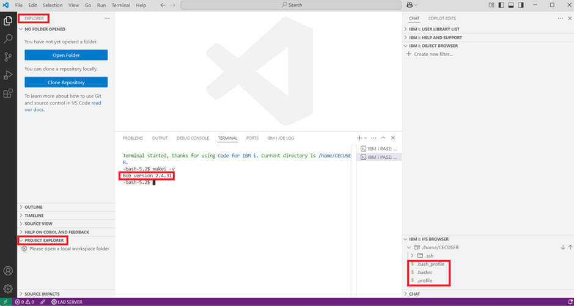The height and width of the screenshot is (306, 574).
Task: Toggle the panel layout icon in title bar
Action: pyautogui.click(x=511, y=5)
